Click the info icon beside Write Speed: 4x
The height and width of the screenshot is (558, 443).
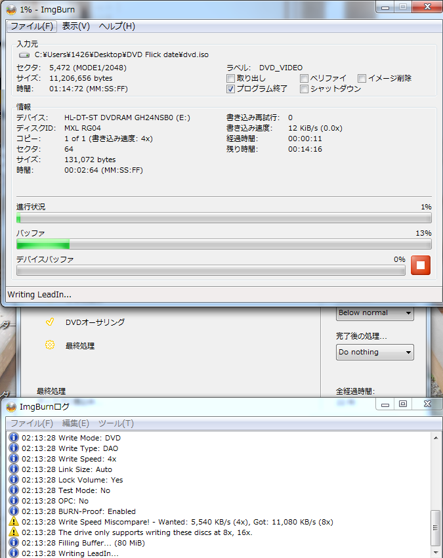click(x=14, y=458)
